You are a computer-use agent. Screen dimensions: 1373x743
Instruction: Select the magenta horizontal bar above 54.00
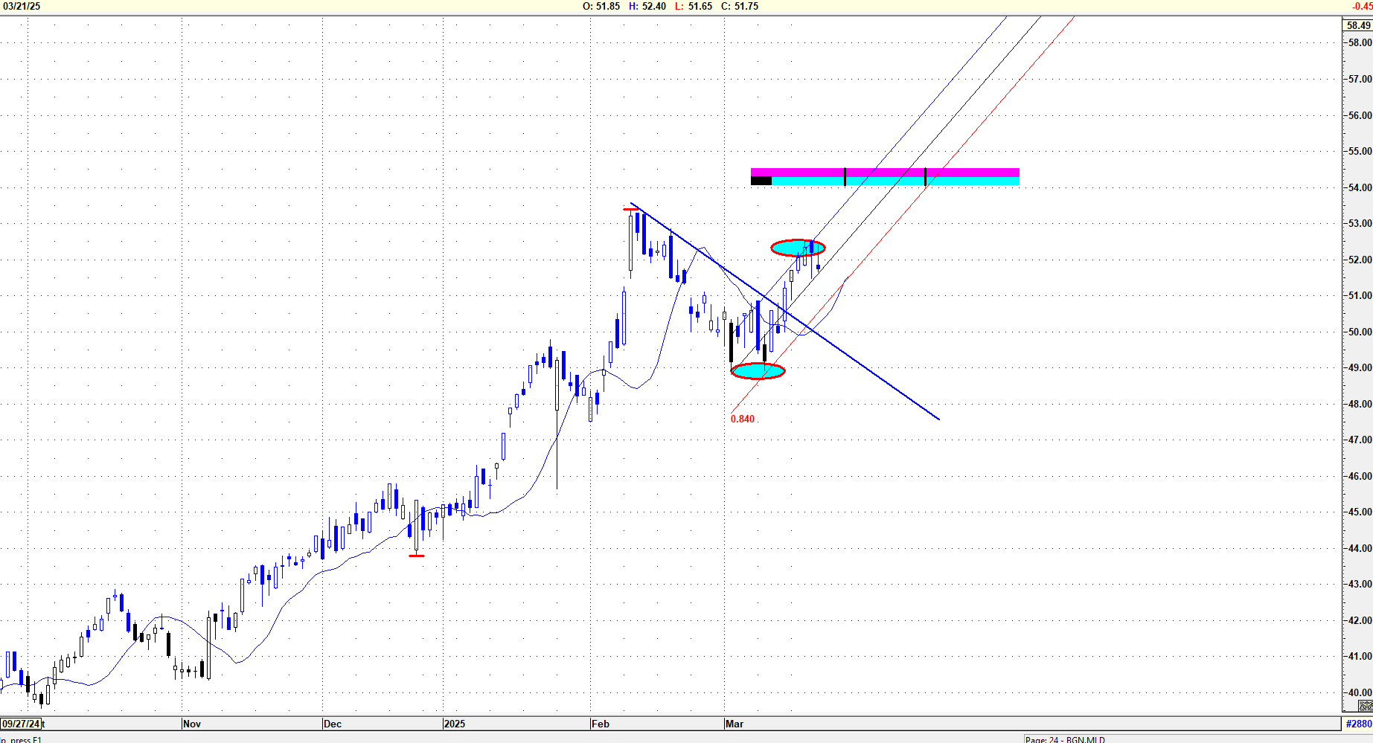tap(885, 172)
